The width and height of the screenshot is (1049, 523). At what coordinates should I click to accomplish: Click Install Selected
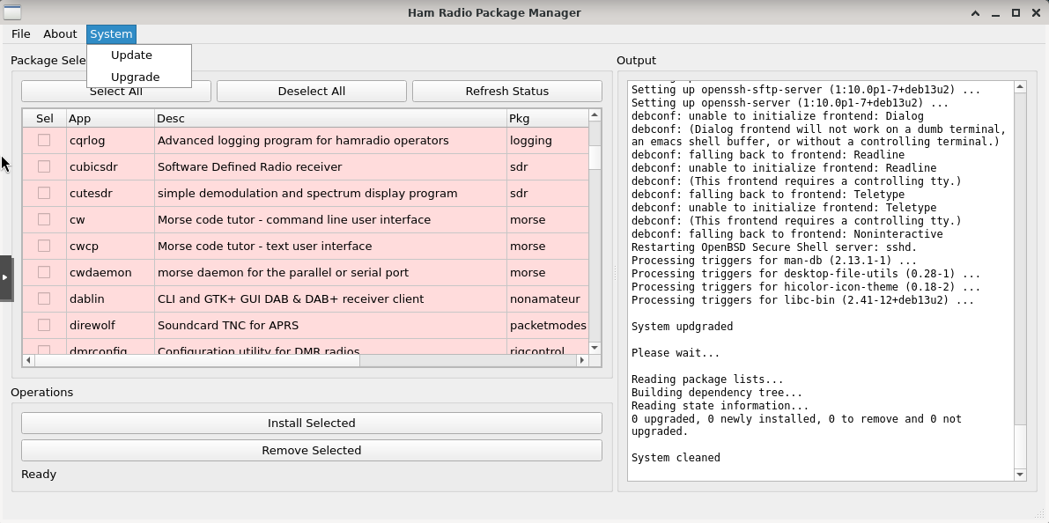click(312, 423)
